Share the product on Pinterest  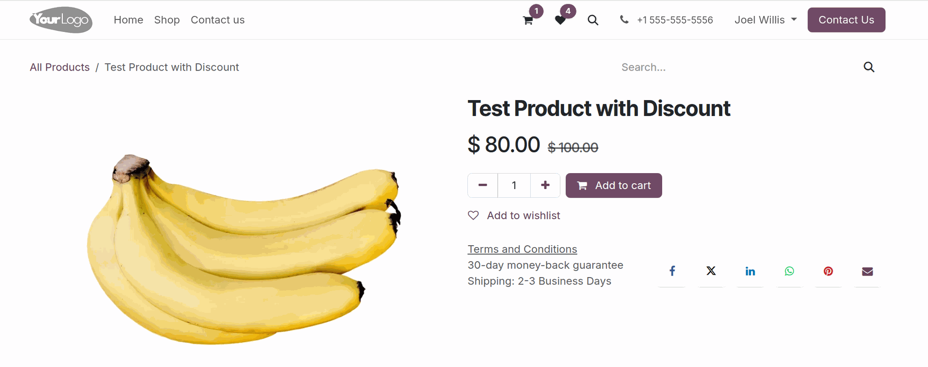828,271
